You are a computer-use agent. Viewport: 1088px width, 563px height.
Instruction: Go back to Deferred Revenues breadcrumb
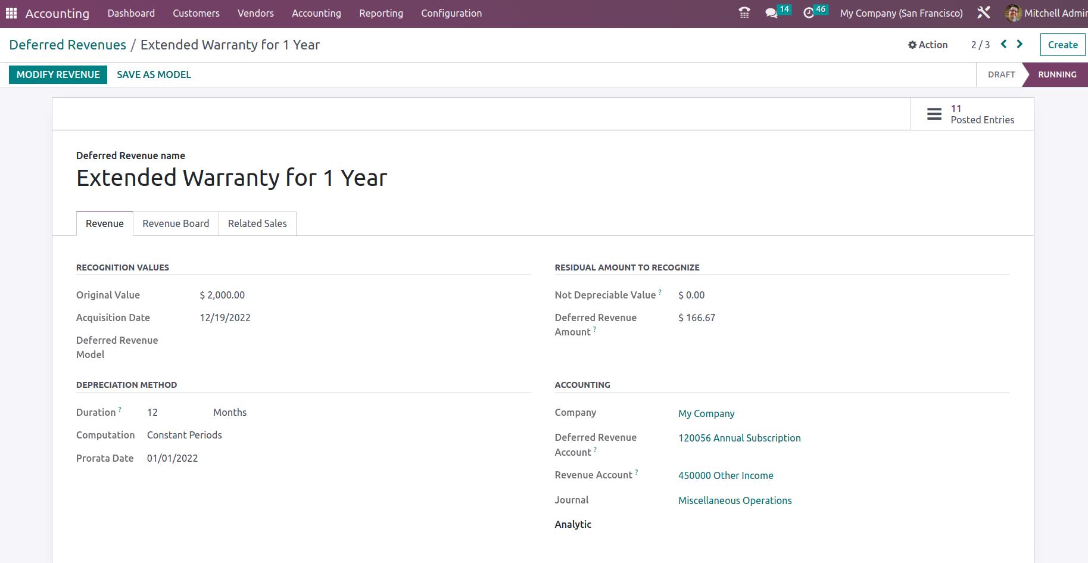68,45
